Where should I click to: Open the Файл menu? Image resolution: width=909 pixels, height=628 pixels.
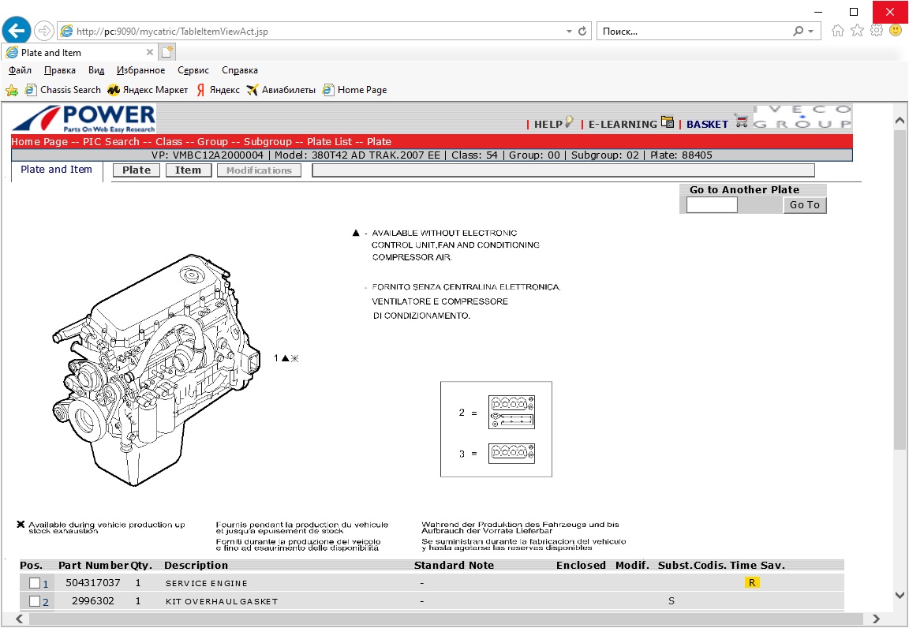coord(20,70)
